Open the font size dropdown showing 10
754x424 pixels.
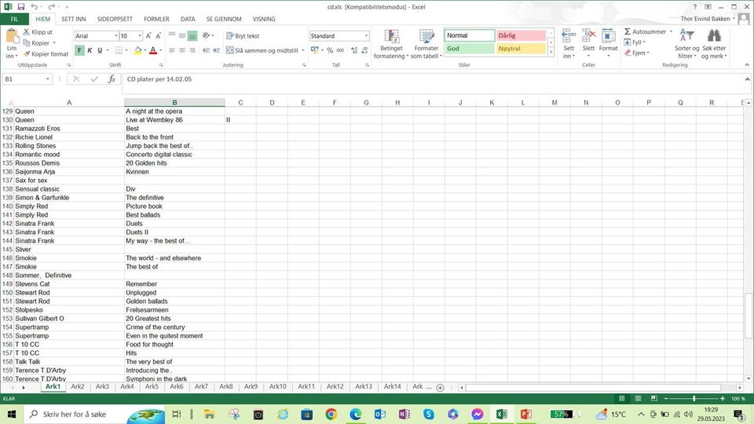point(140,36)
